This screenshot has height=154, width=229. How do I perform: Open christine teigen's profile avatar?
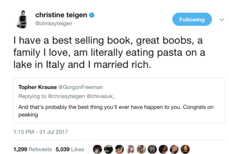tap(22, 19)
